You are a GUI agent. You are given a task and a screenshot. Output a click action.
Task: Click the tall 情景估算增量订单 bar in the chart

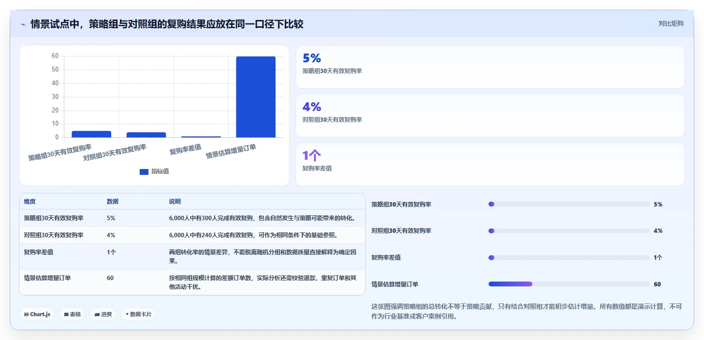point(255,97)
